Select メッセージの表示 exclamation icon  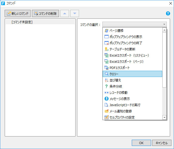(106, 99)
